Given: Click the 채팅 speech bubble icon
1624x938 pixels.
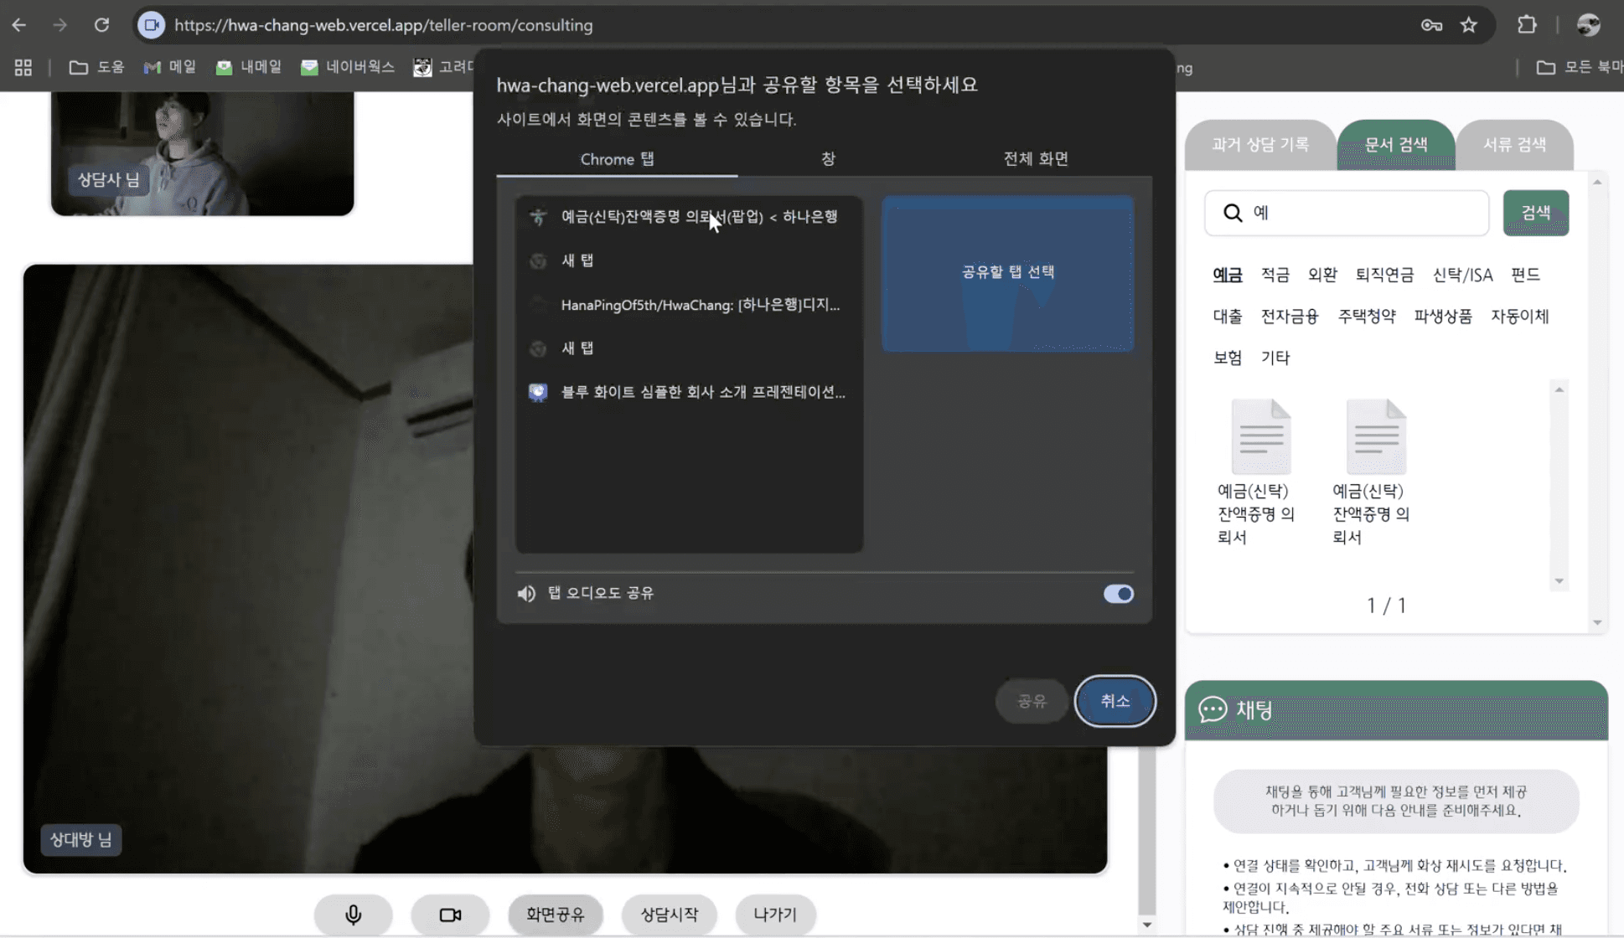Looking at the screenshot, I should click(x=1213, y=710).
